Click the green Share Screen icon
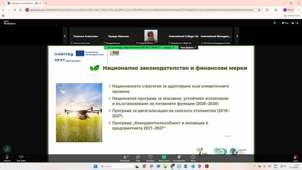 point(164,157)
